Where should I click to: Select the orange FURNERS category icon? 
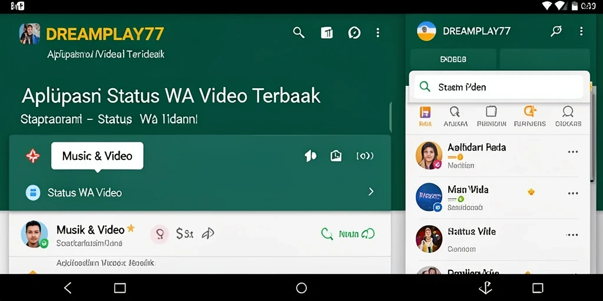pos(529,111)
